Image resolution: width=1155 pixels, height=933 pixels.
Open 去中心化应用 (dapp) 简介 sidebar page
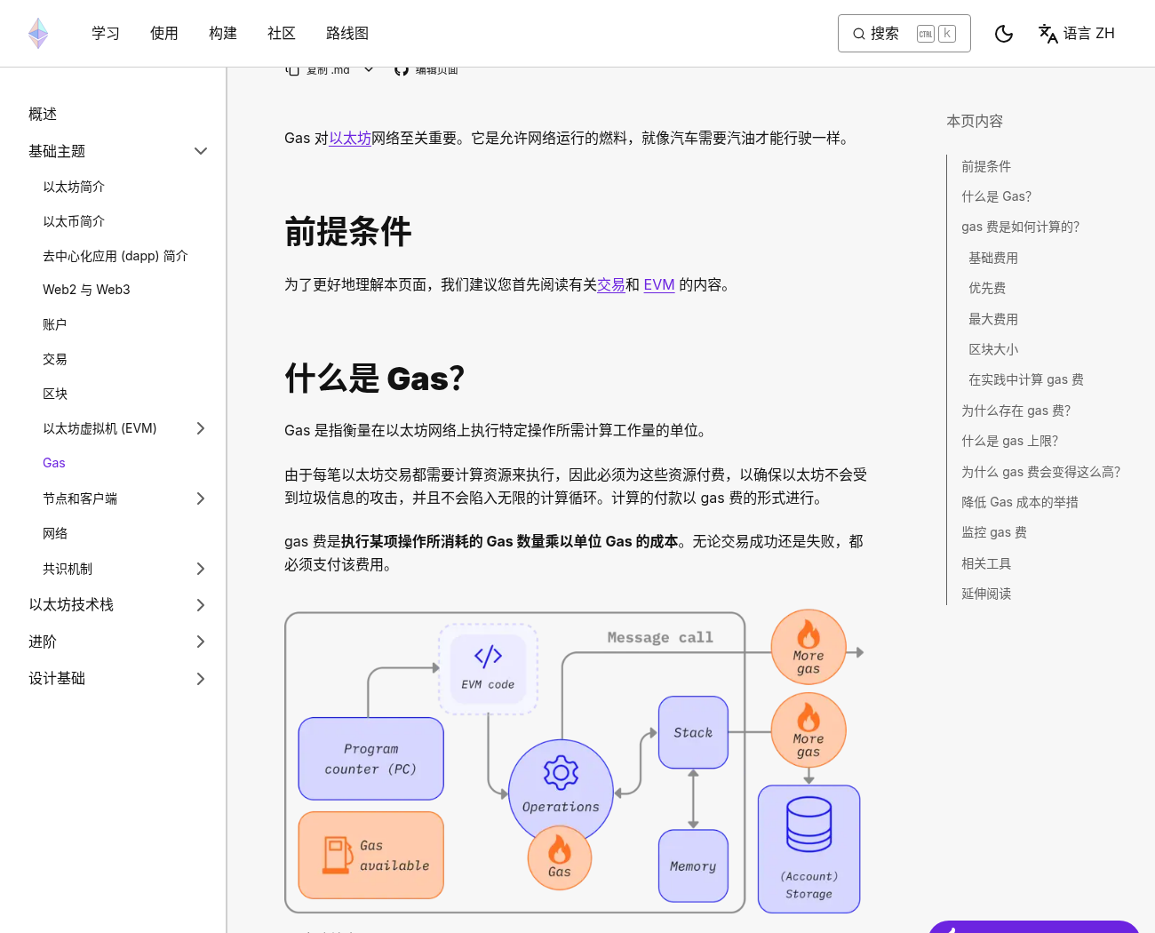tap(115, 256)
